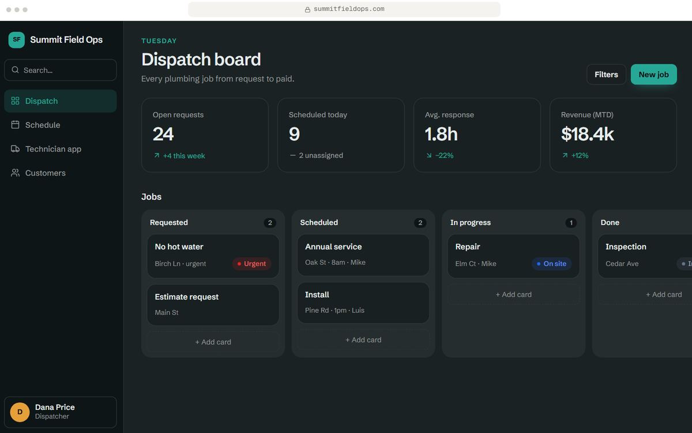Click the Urgent status badge
692x433 pixels.
(x=252, y=264)
